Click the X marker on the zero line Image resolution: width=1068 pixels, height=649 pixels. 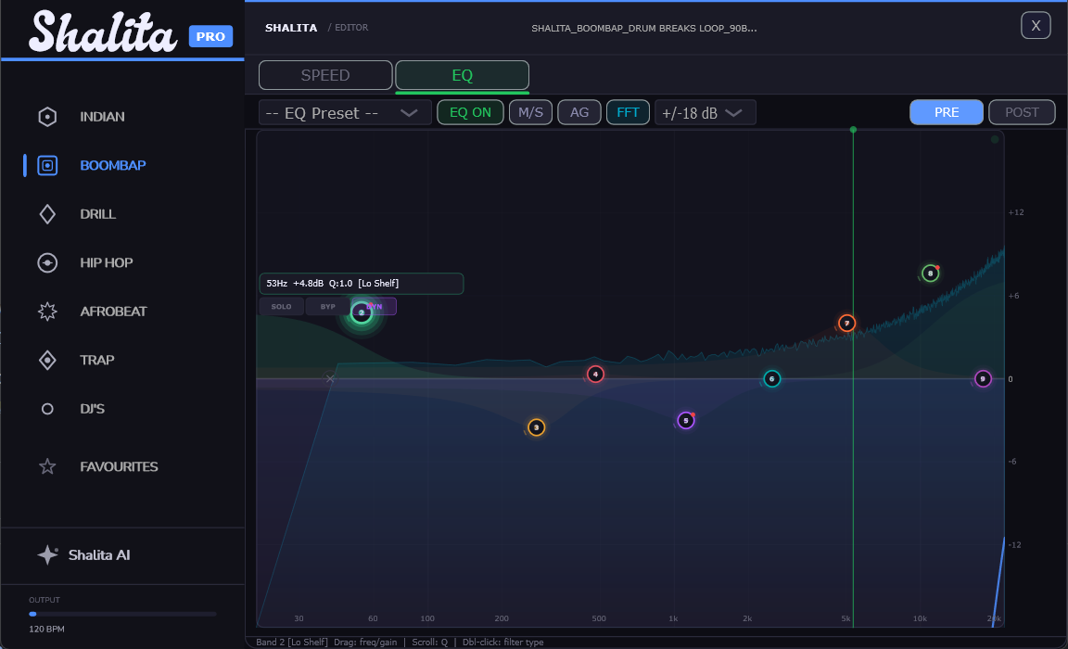pos(330,378)
